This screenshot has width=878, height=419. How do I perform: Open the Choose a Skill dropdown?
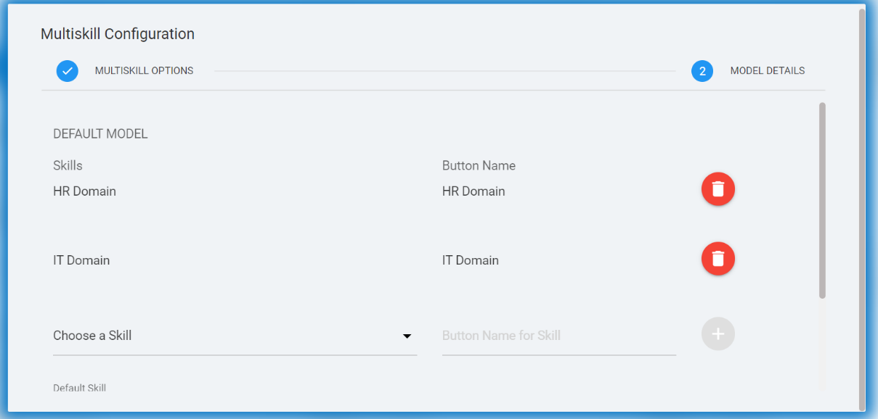pos(225,336)
